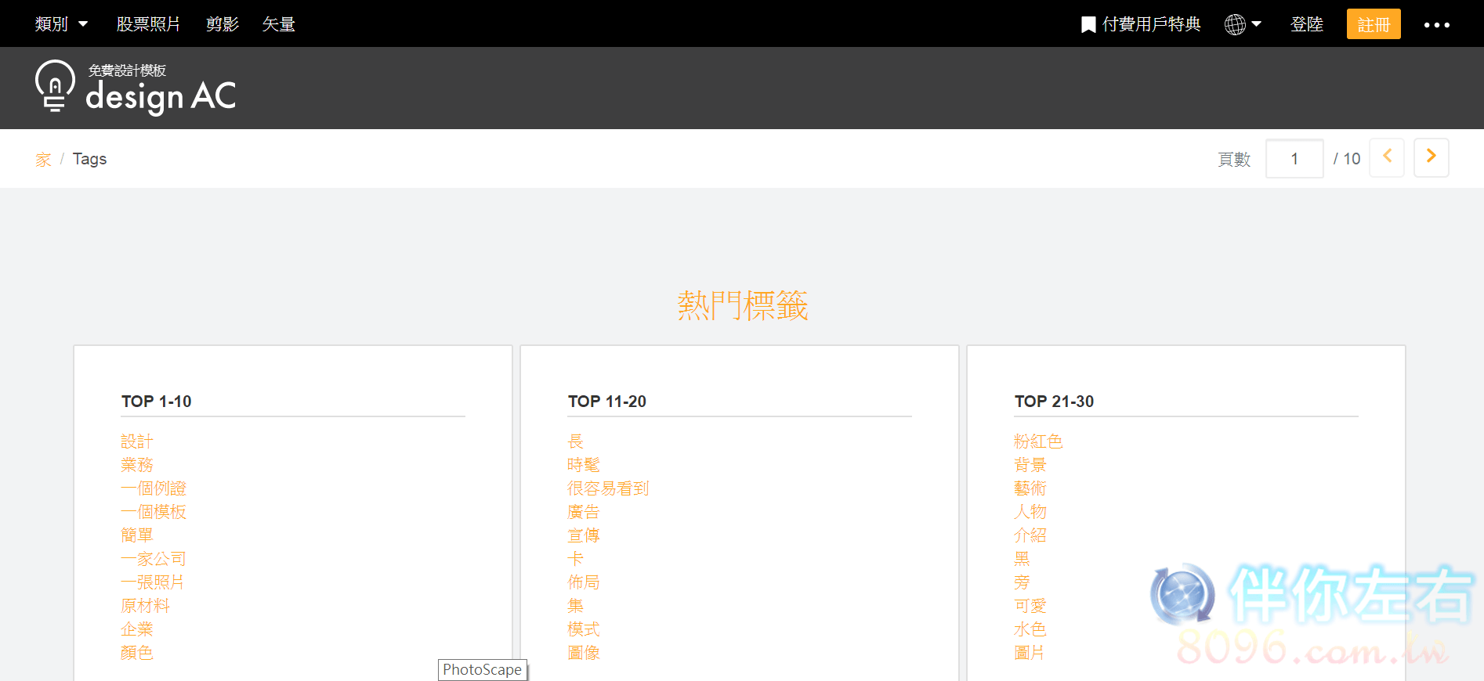Image resolution: width=1484 pixels, height=681 pixels.
Task: Go to 家 home breadcrumb link
Action: coord(43,160)
